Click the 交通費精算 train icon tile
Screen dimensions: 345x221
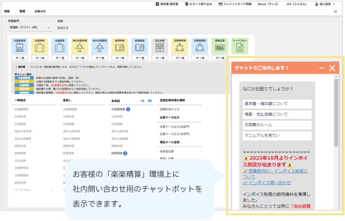(21, 47)
